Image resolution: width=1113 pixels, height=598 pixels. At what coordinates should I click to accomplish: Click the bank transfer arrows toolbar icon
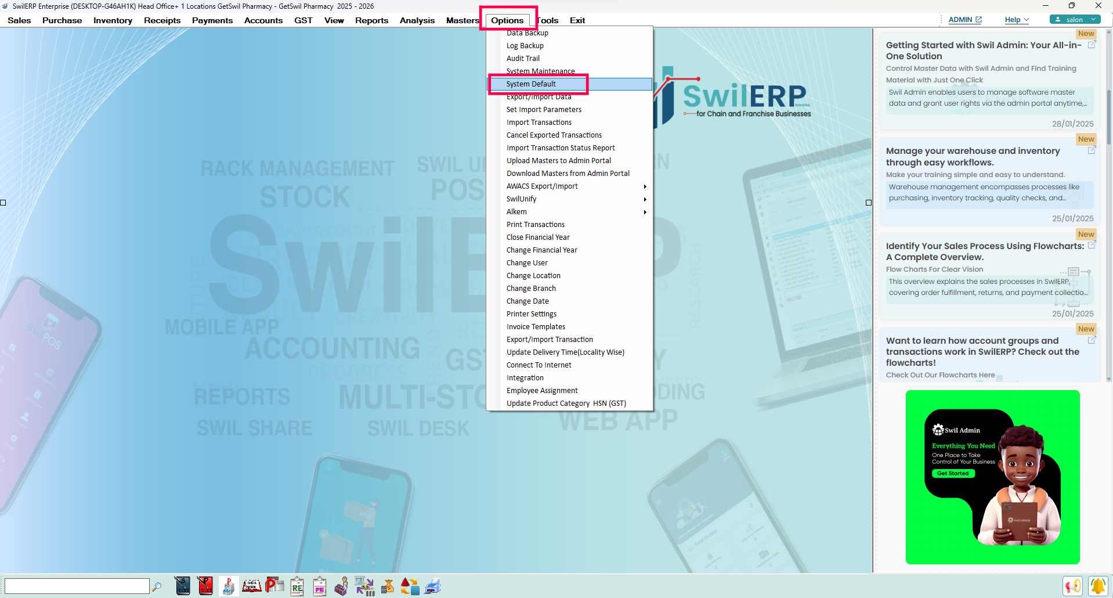coord(364,586)
